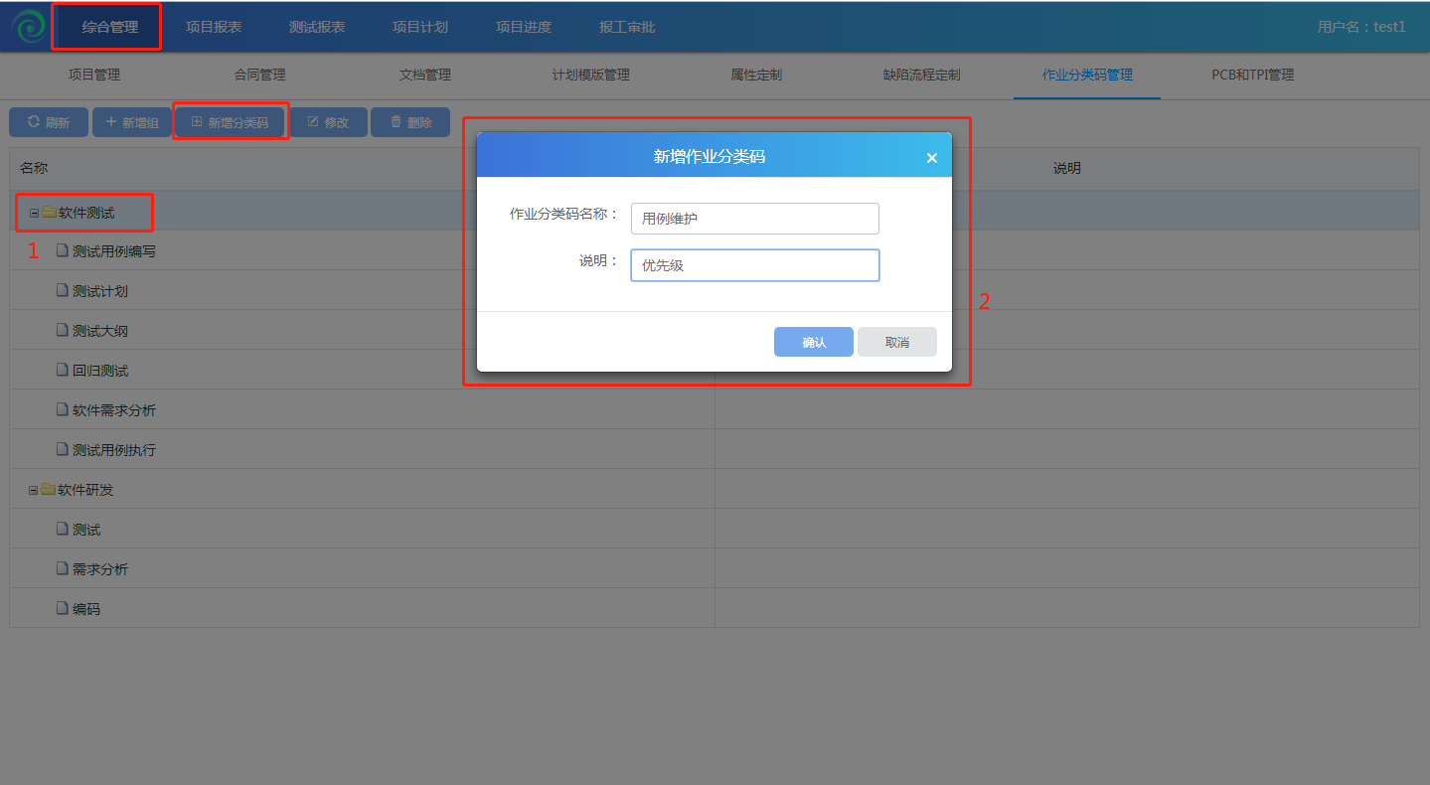Collapse the 软件研发 tree node
Image resolution: width=1430 pixels, height=785 pixels.
[x=34, y=490]
